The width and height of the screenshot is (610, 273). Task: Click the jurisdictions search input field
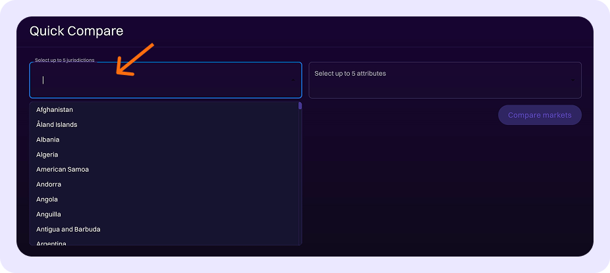click(x=158, y=80)
